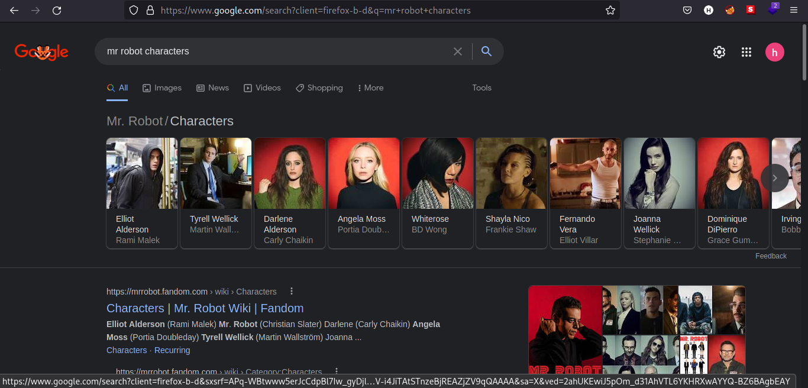Open the Dominique DiPierro character card
808x388 pixels.
coord(733,193)
